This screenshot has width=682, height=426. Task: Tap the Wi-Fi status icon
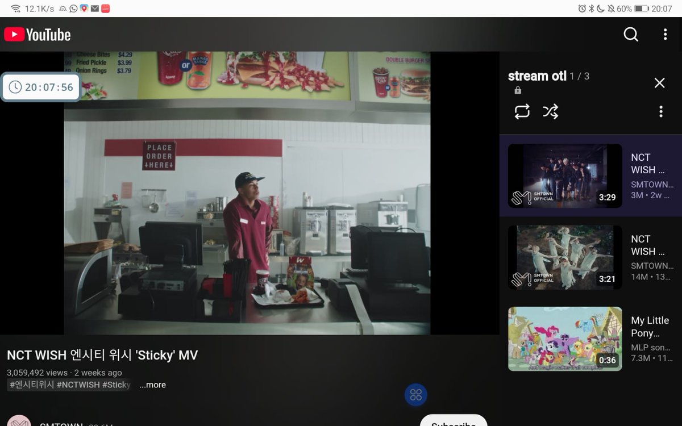click(15, 9)
